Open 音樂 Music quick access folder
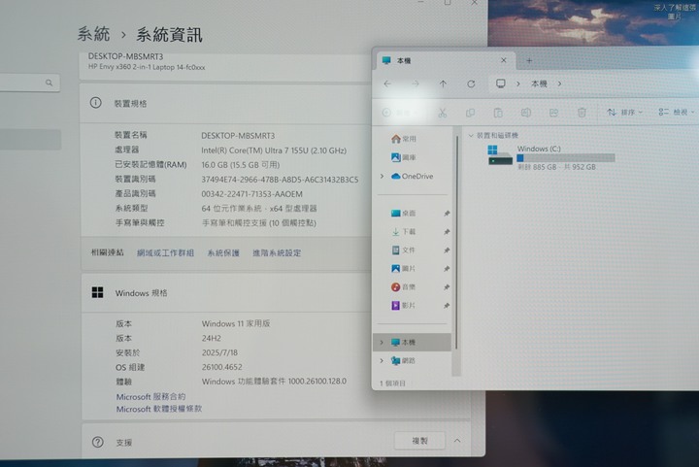 (x=403, y=287)
